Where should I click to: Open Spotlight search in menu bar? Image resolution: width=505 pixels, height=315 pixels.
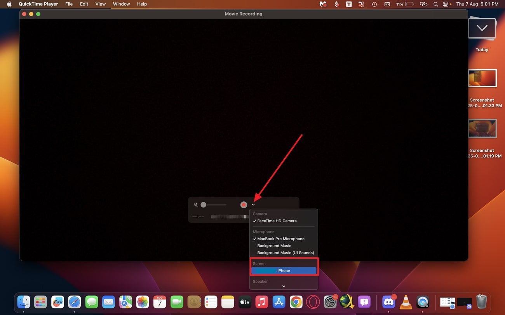pyautogui.click(x=435, y=4)
